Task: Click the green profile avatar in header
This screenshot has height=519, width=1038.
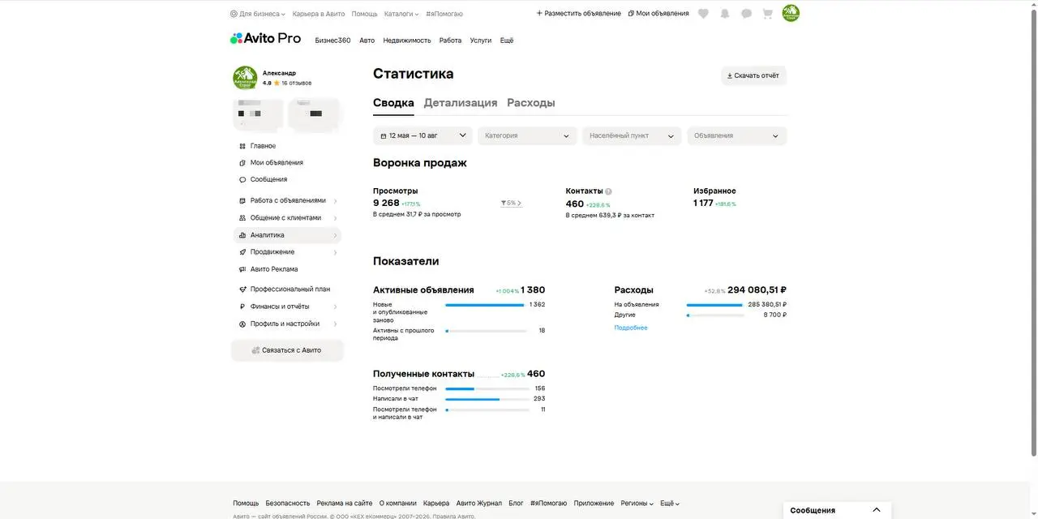Action: 791,13
